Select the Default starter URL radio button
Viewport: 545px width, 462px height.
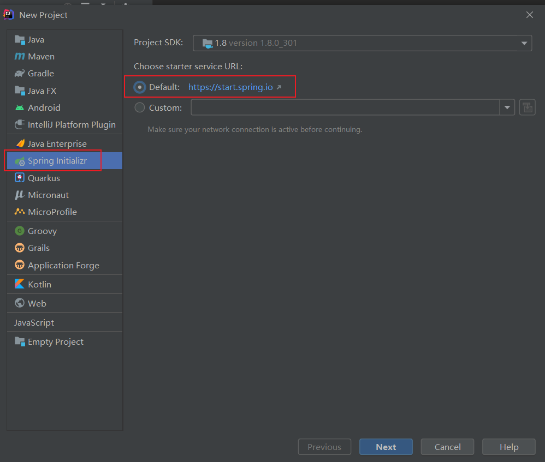[x=140, y=87]
